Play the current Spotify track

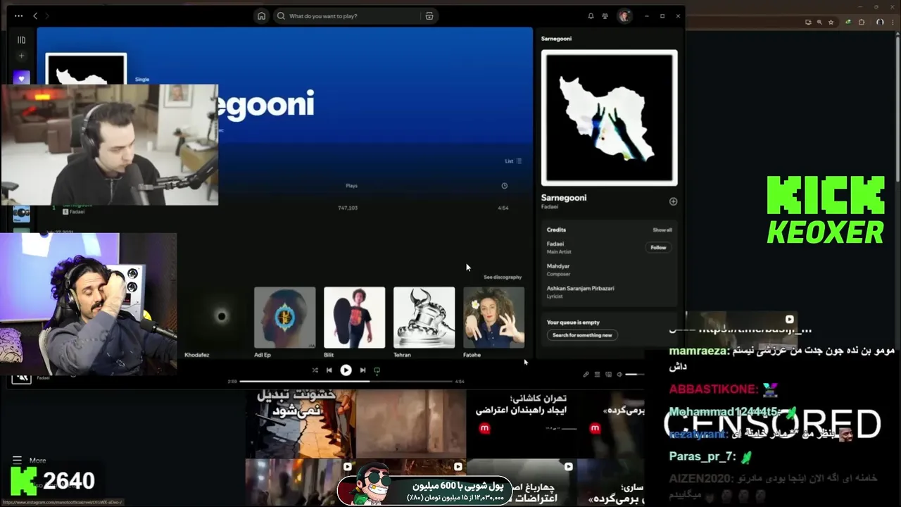346,370
